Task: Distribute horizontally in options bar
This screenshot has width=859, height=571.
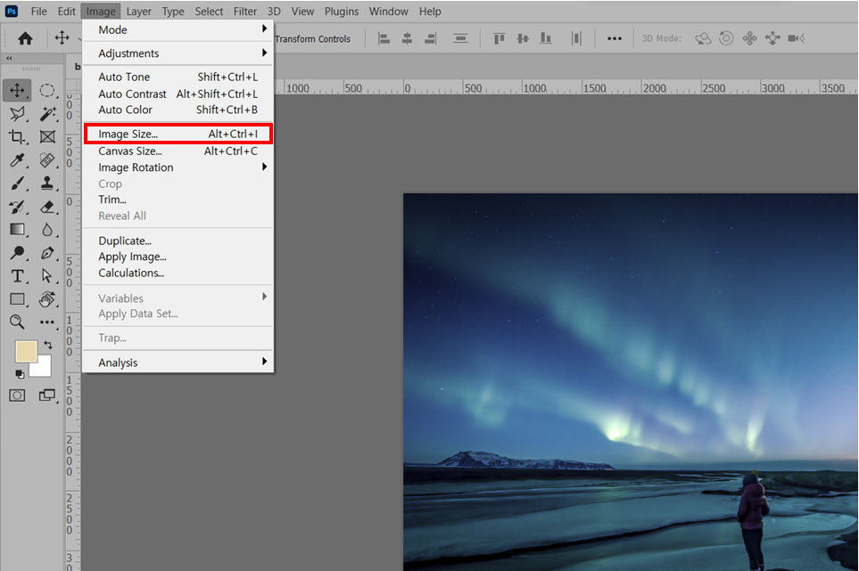Action: click(575, 38)
